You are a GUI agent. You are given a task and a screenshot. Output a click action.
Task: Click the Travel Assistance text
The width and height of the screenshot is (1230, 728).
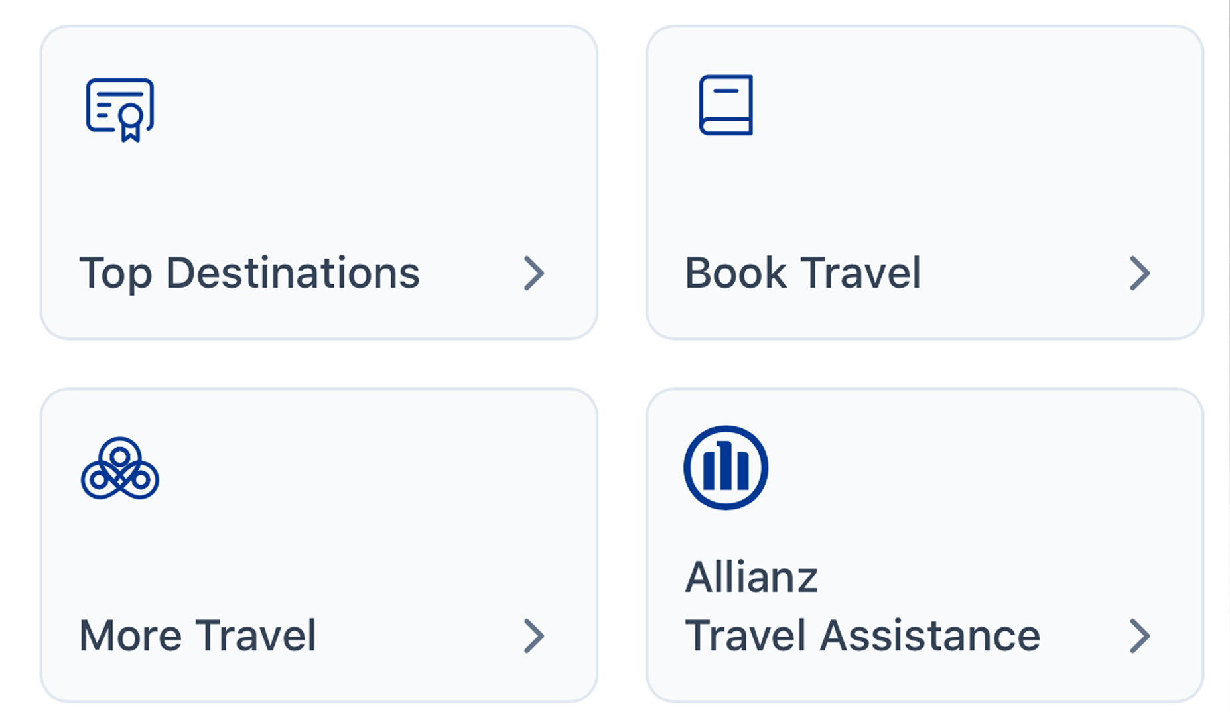click(862, 636)
